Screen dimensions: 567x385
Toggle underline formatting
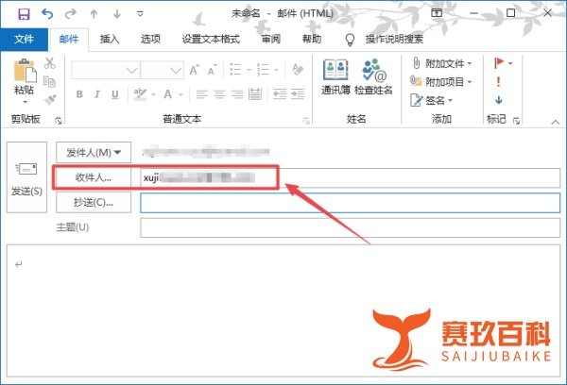[115, 94]
